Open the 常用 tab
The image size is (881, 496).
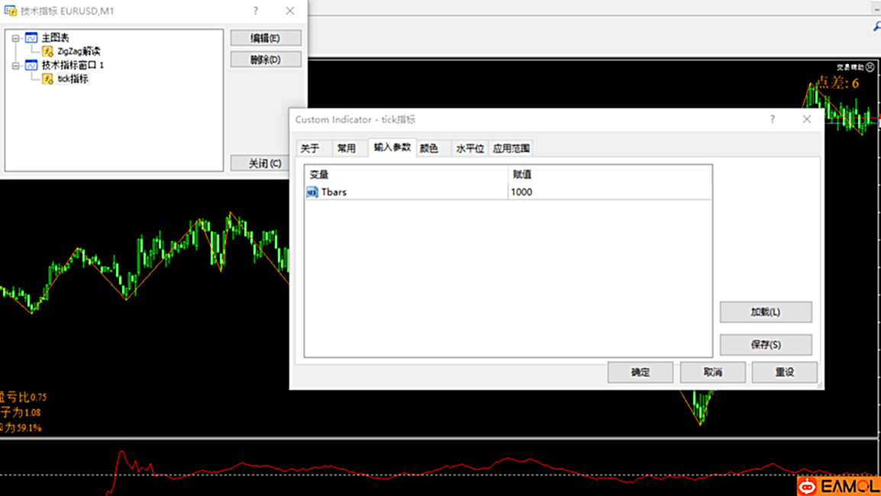(x=347, y=149)
